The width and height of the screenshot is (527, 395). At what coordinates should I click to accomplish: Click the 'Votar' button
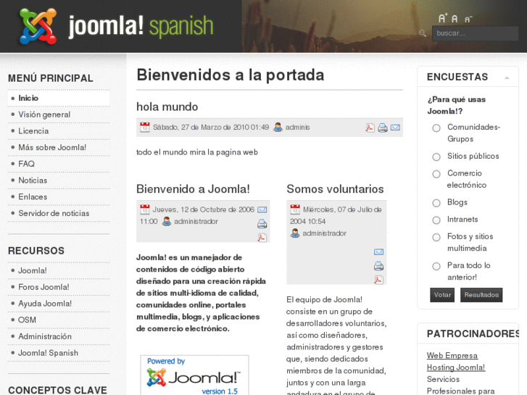pos(442,295)
